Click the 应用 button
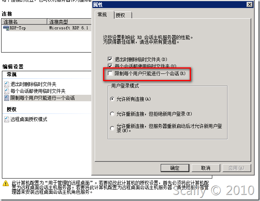 coord(237,168)
